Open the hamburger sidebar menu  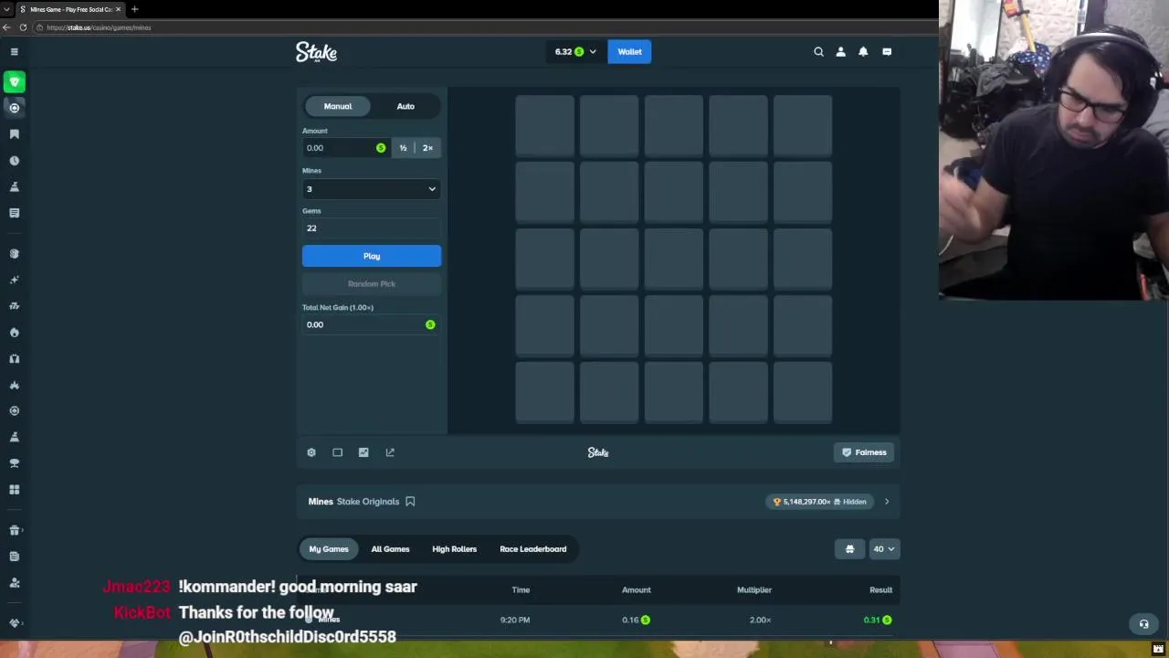point(14,52)
